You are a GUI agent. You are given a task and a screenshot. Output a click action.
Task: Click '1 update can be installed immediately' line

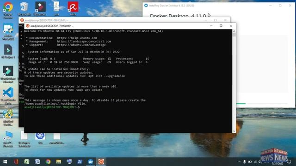(57, 69)
